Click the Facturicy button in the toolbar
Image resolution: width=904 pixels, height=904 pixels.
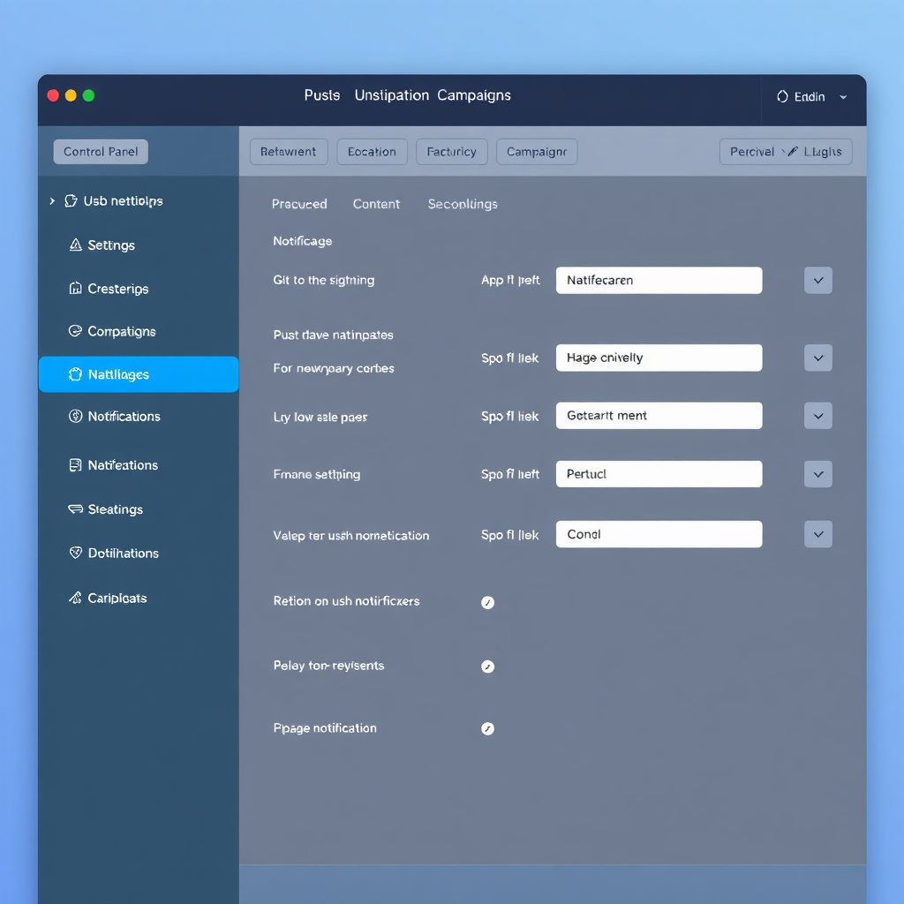[451, 151]
